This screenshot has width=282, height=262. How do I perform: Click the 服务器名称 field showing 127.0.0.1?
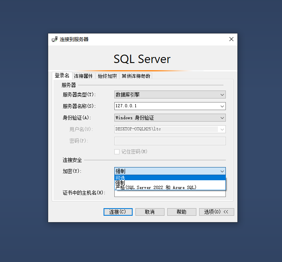coord(165,106)
